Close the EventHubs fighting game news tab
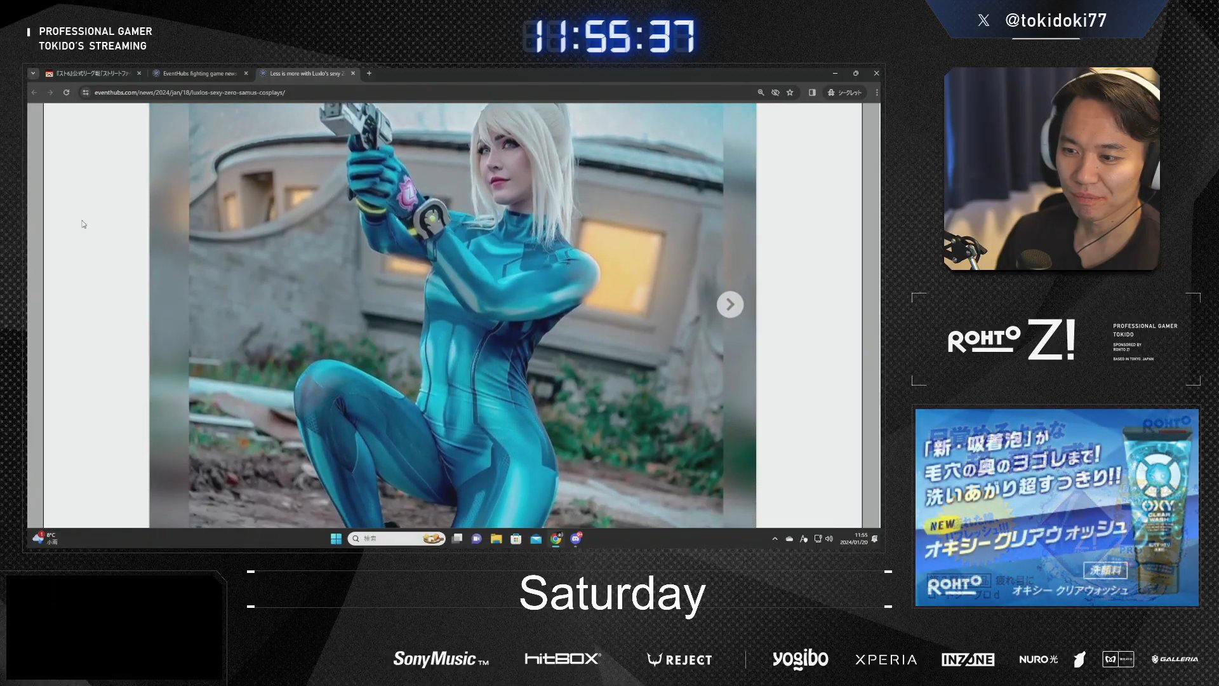The height and width of the screenshot is (686, 1219). point(246,74)
